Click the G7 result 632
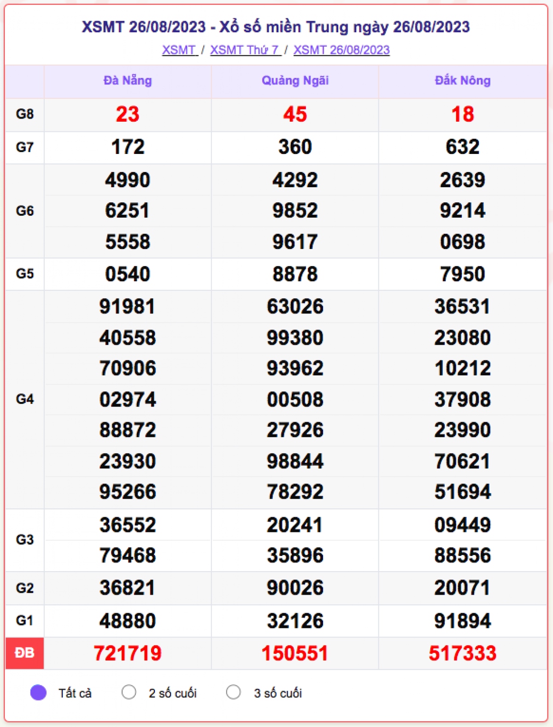 pos(463,147)
